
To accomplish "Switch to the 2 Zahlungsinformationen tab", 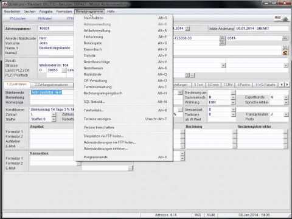I will coord(52,85).
